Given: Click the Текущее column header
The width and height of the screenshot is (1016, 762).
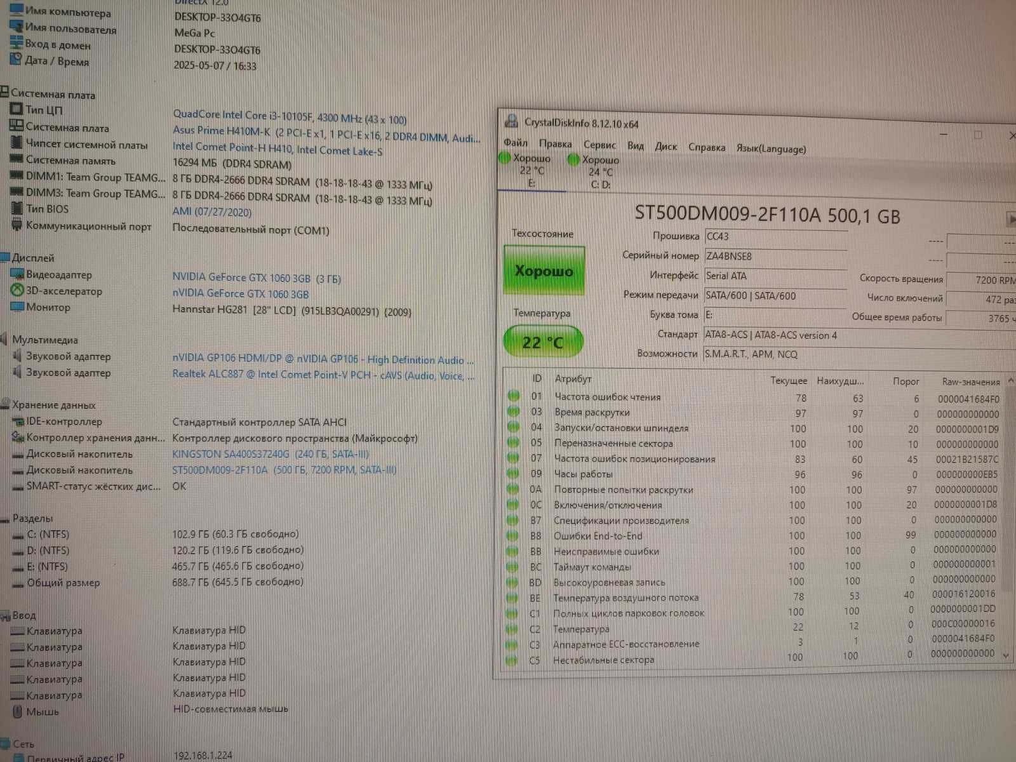Looking at the screenshot, I should click(789, 380).
